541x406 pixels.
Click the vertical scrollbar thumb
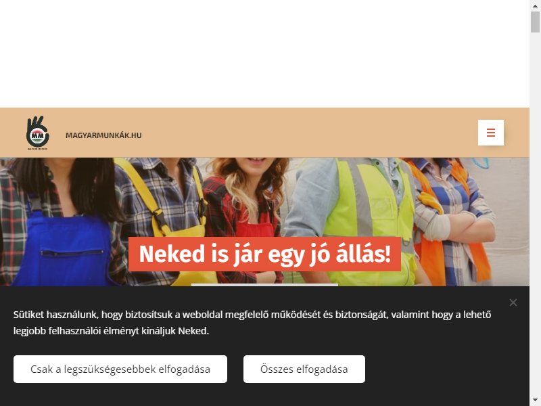pyautogui.click(x=535, y=22)
